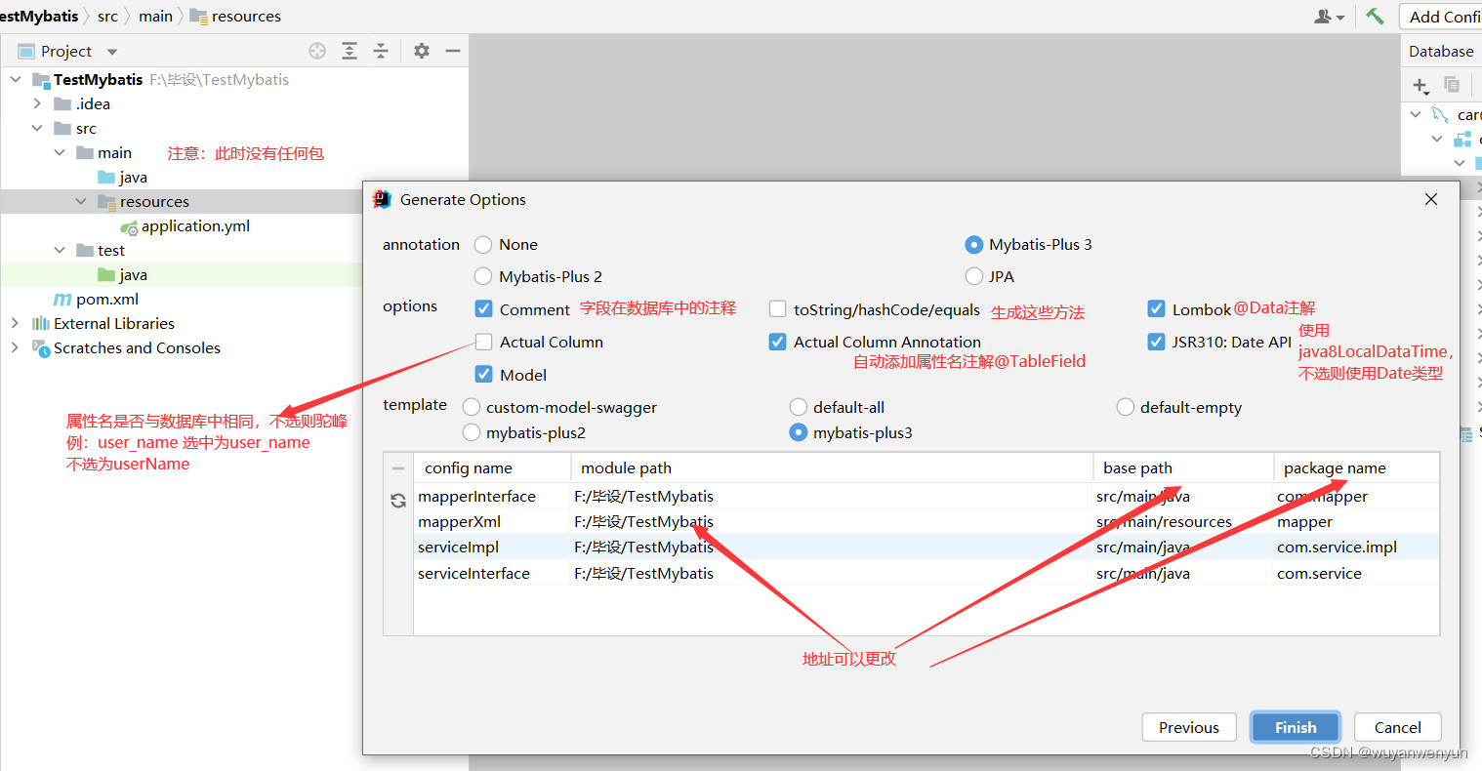Collapse the src folder
This screenshot has width=1482, height=771.
coord(37,129)
